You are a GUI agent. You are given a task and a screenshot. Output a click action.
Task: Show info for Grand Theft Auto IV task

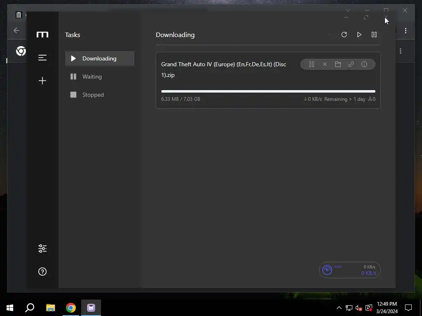click(x=364, y=64)
